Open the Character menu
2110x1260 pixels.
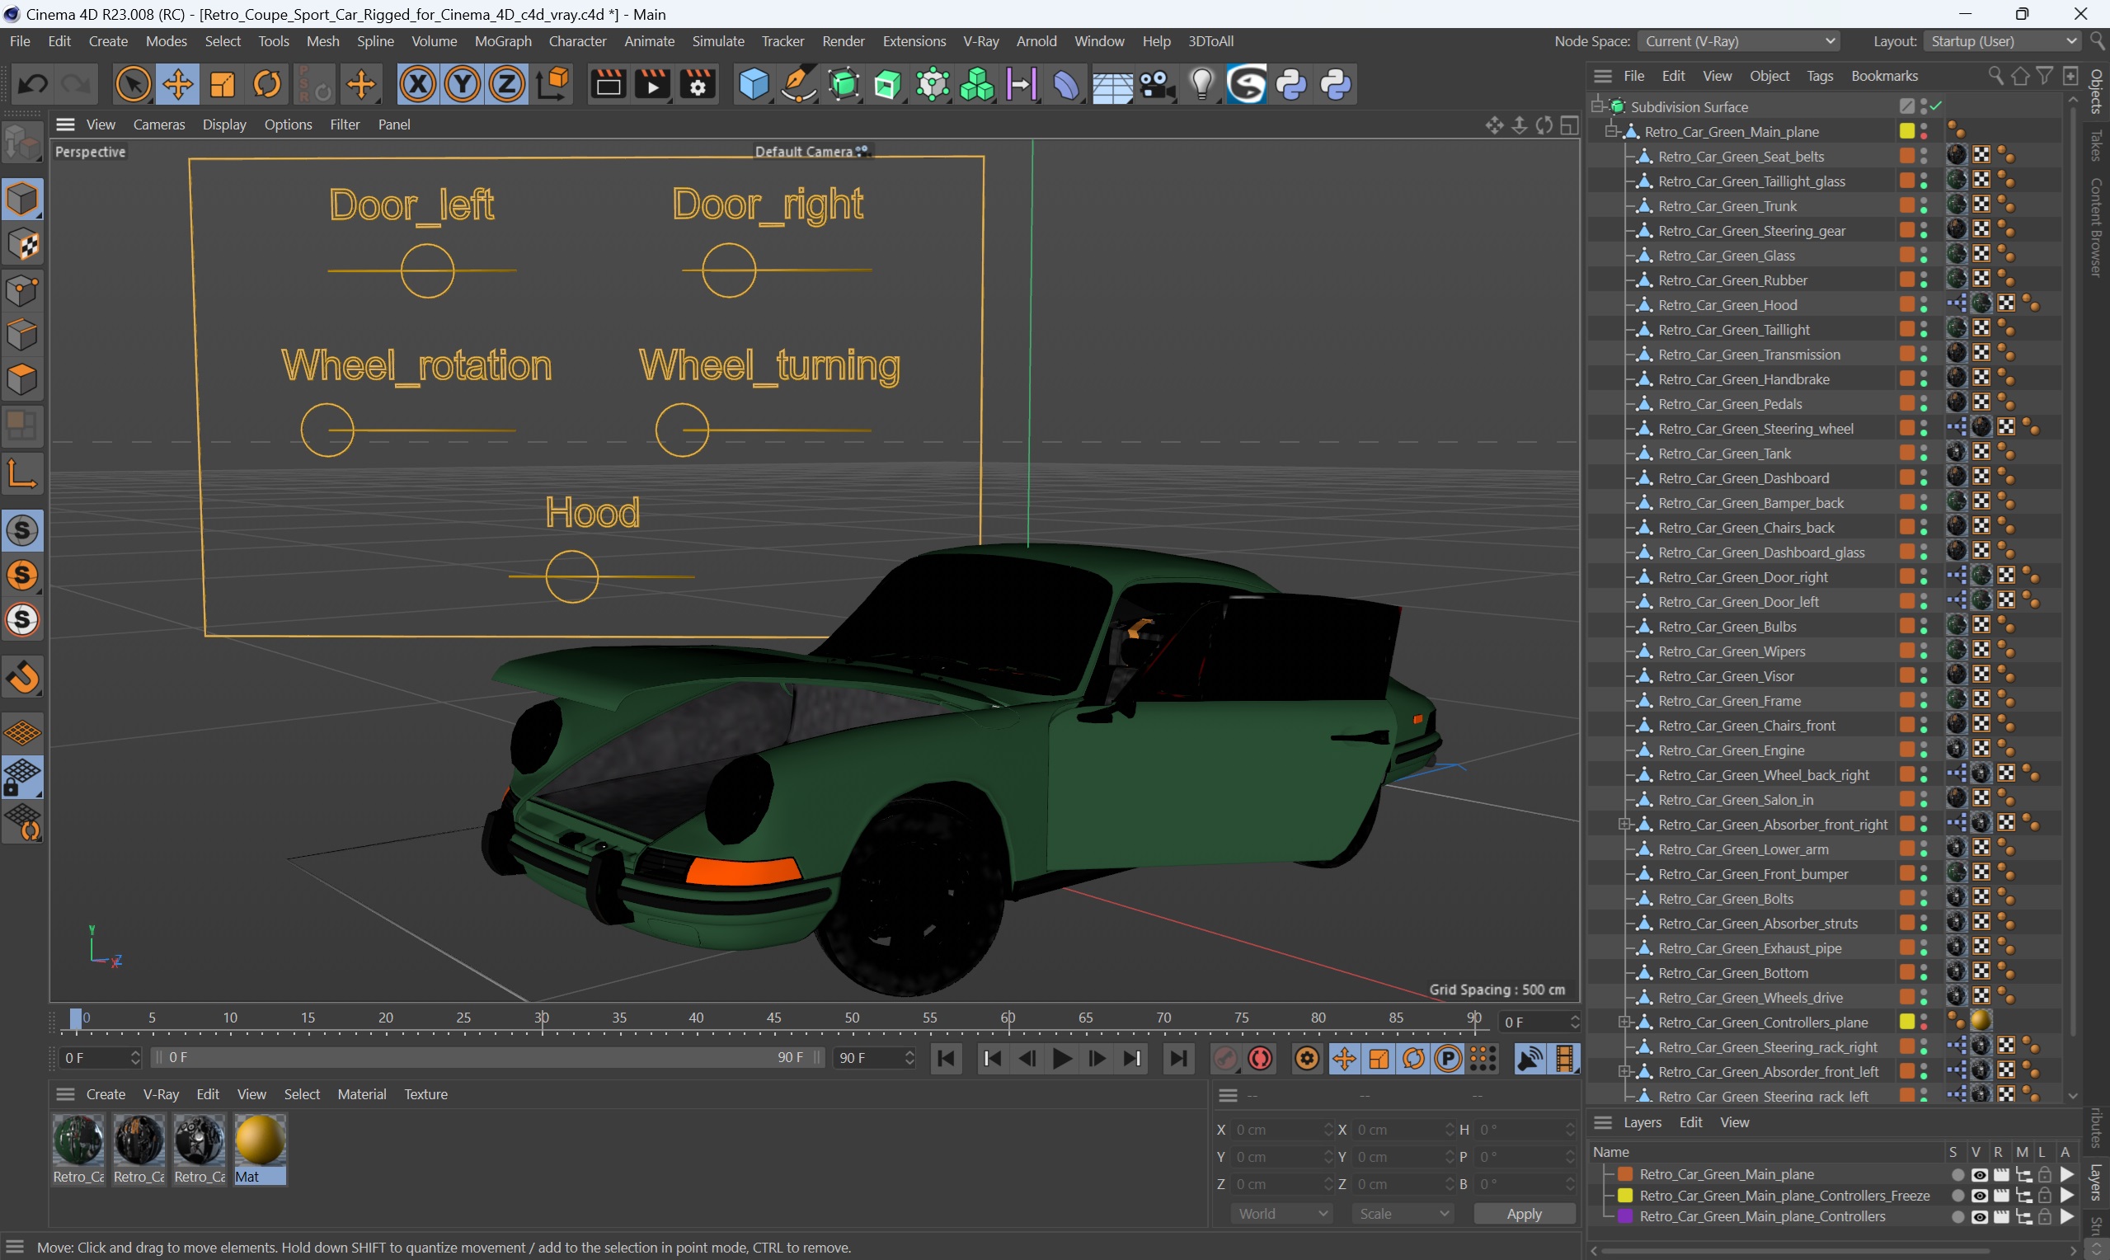(577, 40)
